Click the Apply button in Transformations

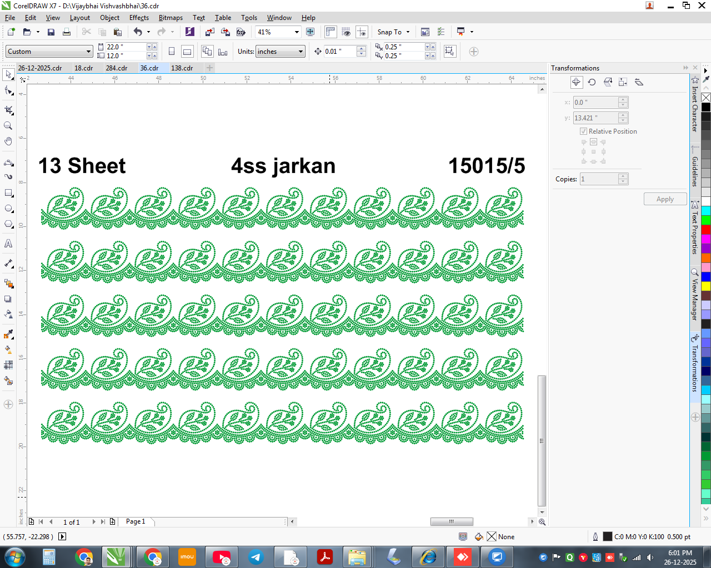pos(665,199)
